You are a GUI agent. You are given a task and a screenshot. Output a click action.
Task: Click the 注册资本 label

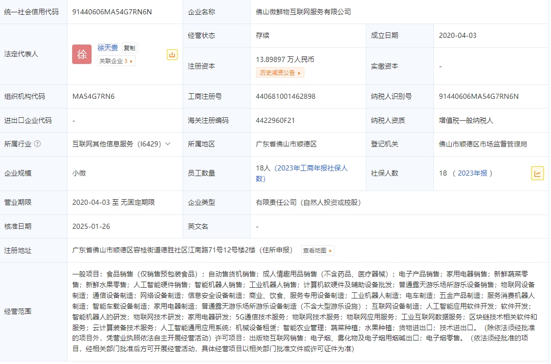tap(202, 66)
